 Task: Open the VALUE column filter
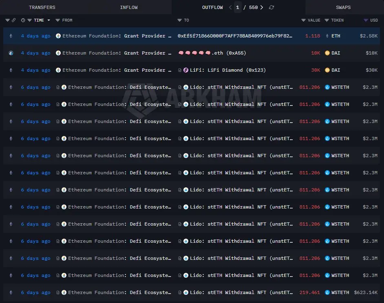(303, 20)
